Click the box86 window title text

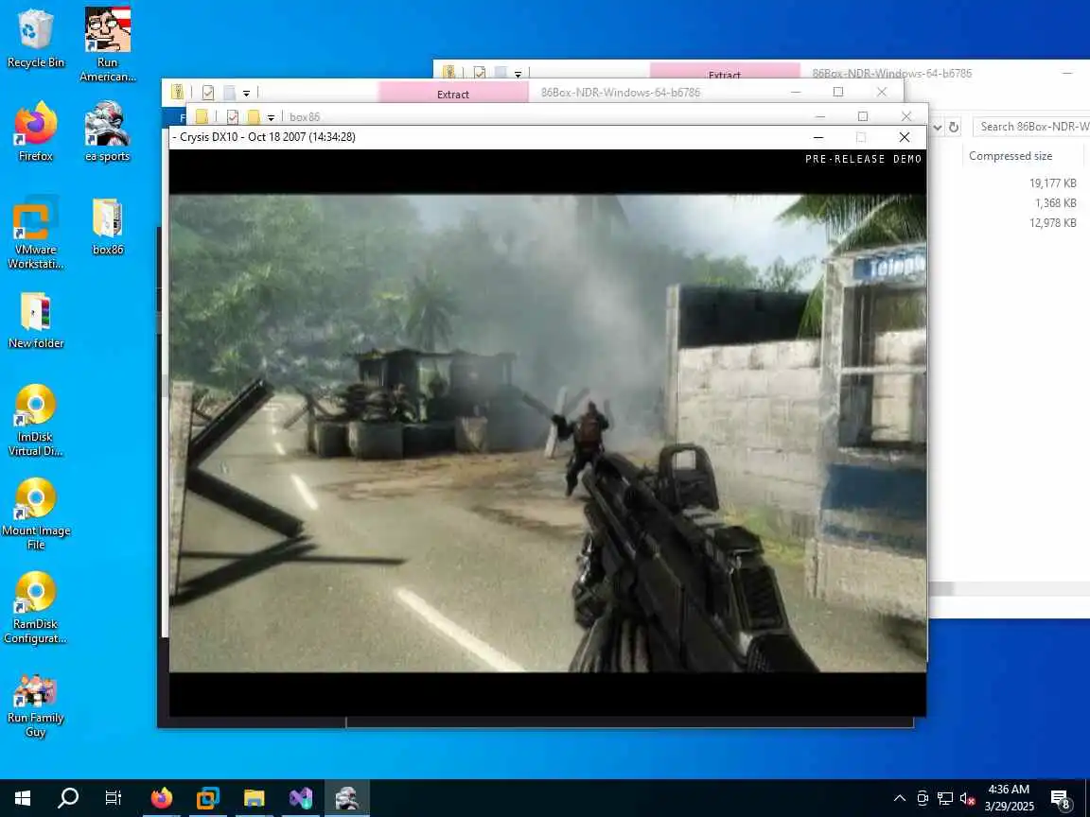[x=305, y=117]
